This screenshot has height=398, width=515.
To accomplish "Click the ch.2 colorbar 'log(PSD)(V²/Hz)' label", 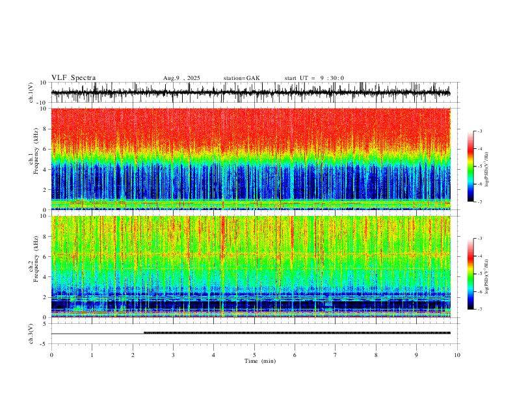I will click(x=487, y=276).
